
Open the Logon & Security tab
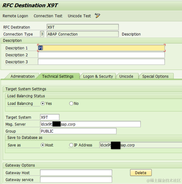pyautogui.click(x=98, y=76)
